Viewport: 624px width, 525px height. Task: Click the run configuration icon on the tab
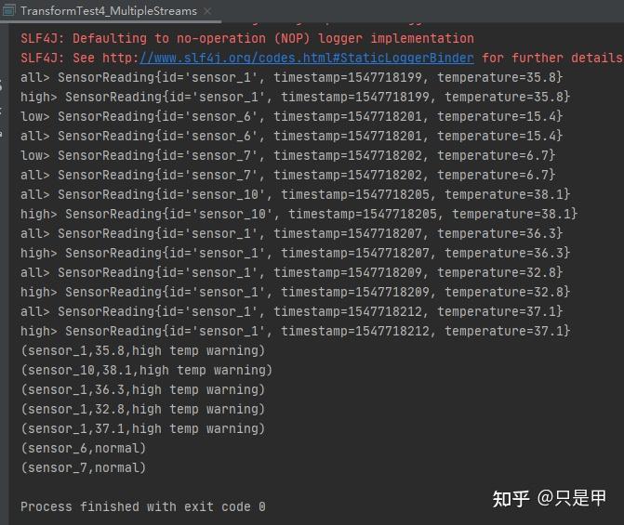tap(10, 11)
